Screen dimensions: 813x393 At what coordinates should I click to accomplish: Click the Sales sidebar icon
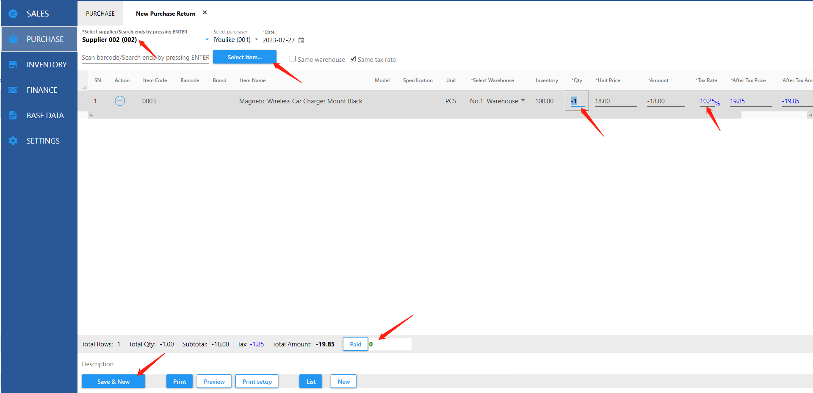tap(13, 14)
